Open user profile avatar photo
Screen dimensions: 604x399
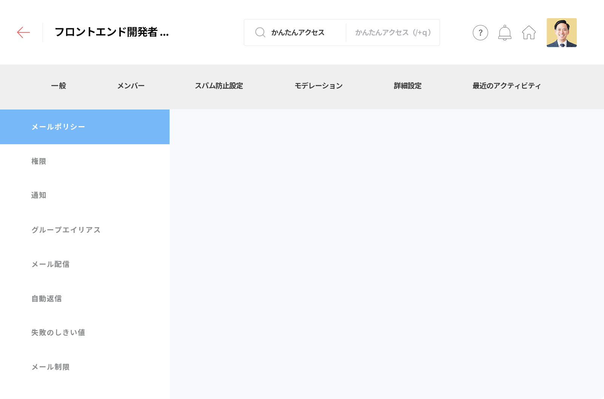point(561,33)
